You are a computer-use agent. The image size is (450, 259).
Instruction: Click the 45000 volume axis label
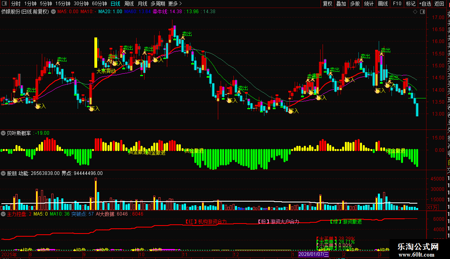437,179
